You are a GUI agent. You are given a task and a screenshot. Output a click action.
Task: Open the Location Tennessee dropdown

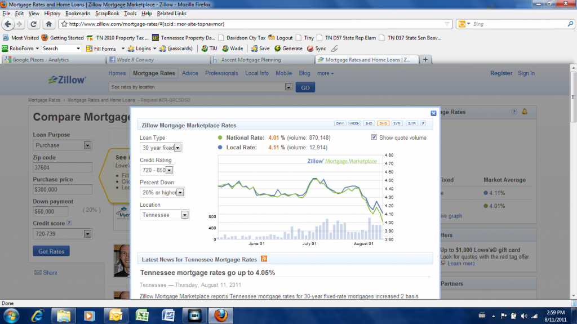coord(164,215)
